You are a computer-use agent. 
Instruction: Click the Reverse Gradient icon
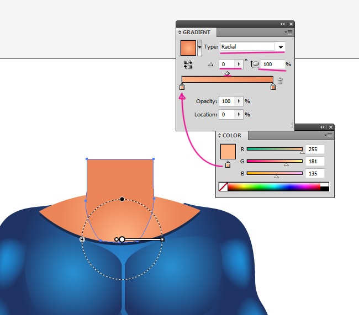(x=188, y=65)
